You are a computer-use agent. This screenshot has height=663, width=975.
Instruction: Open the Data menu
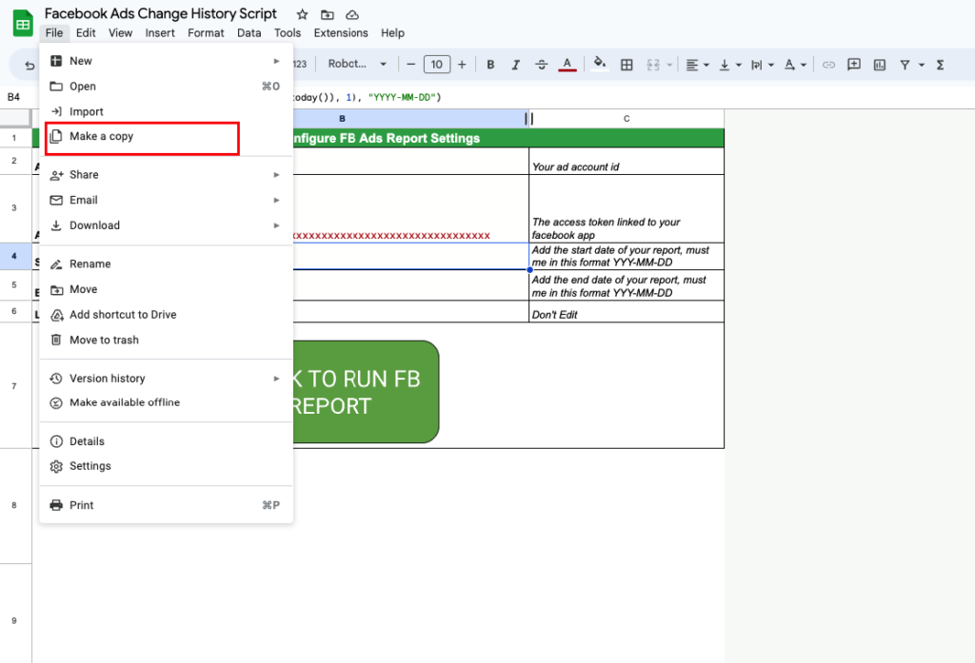tap(249, 33)
